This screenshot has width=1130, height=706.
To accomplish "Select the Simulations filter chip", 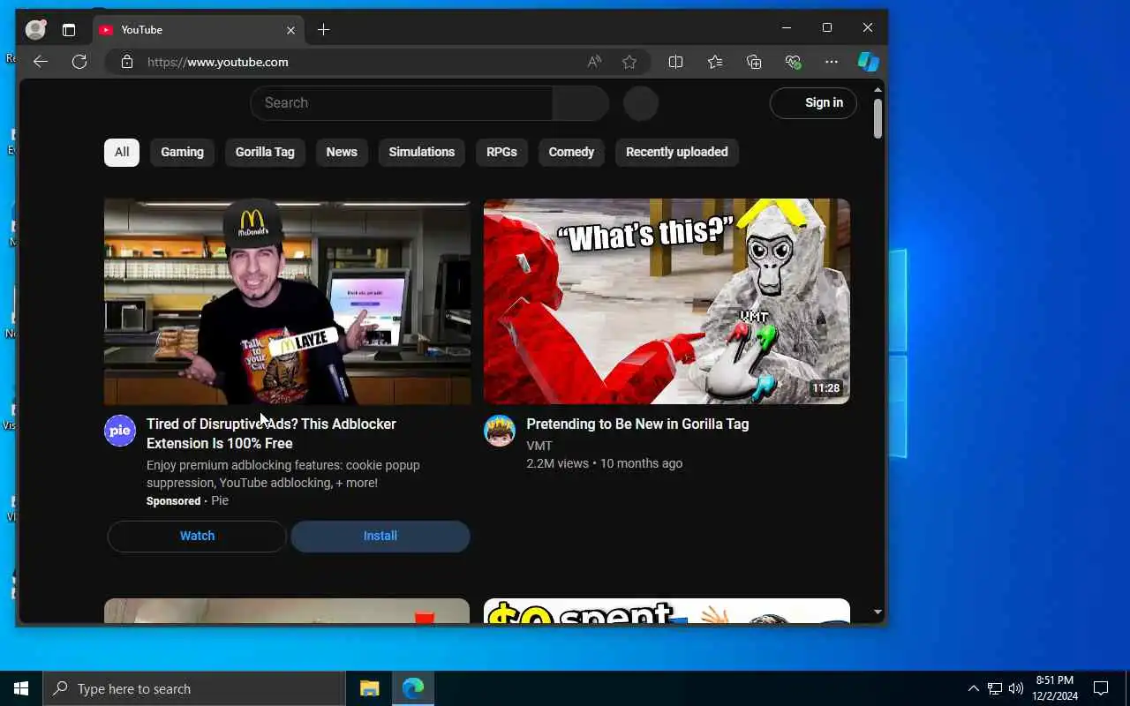I will click(422, 152).
